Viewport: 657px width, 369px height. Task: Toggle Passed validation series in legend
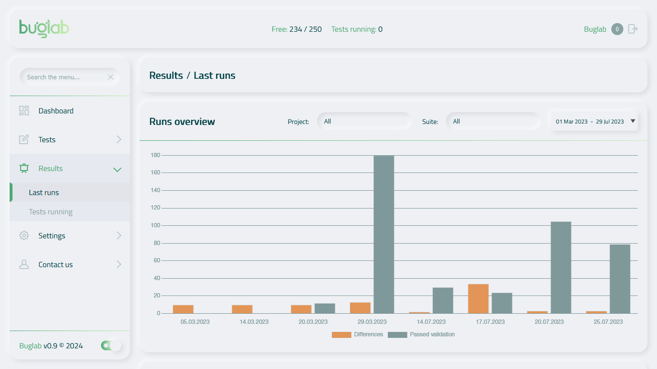[x=421, y=334]
